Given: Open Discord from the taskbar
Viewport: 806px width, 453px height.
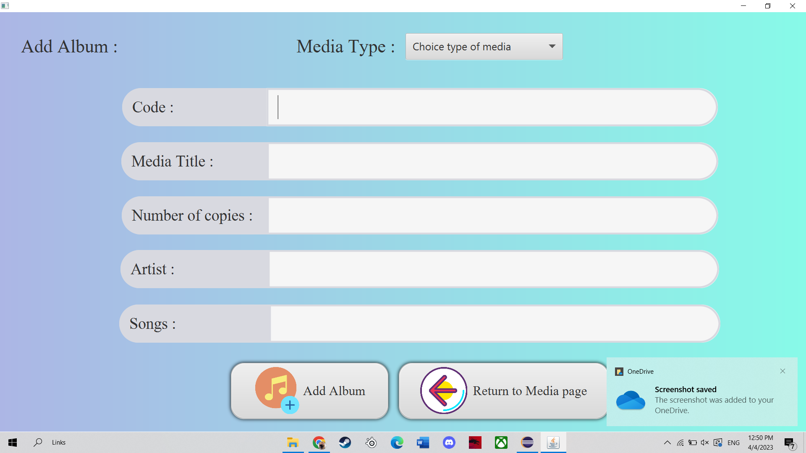Looking at the screenshot, I should tap(449, 443).
